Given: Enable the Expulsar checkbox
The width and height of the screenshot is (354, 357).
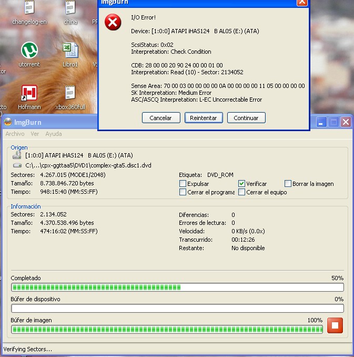Looking at the screenshot, I should (183, 184).
